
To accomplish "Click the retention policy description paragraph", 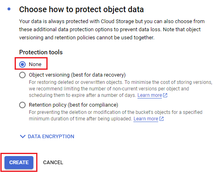I will click(x=116, y=116).
